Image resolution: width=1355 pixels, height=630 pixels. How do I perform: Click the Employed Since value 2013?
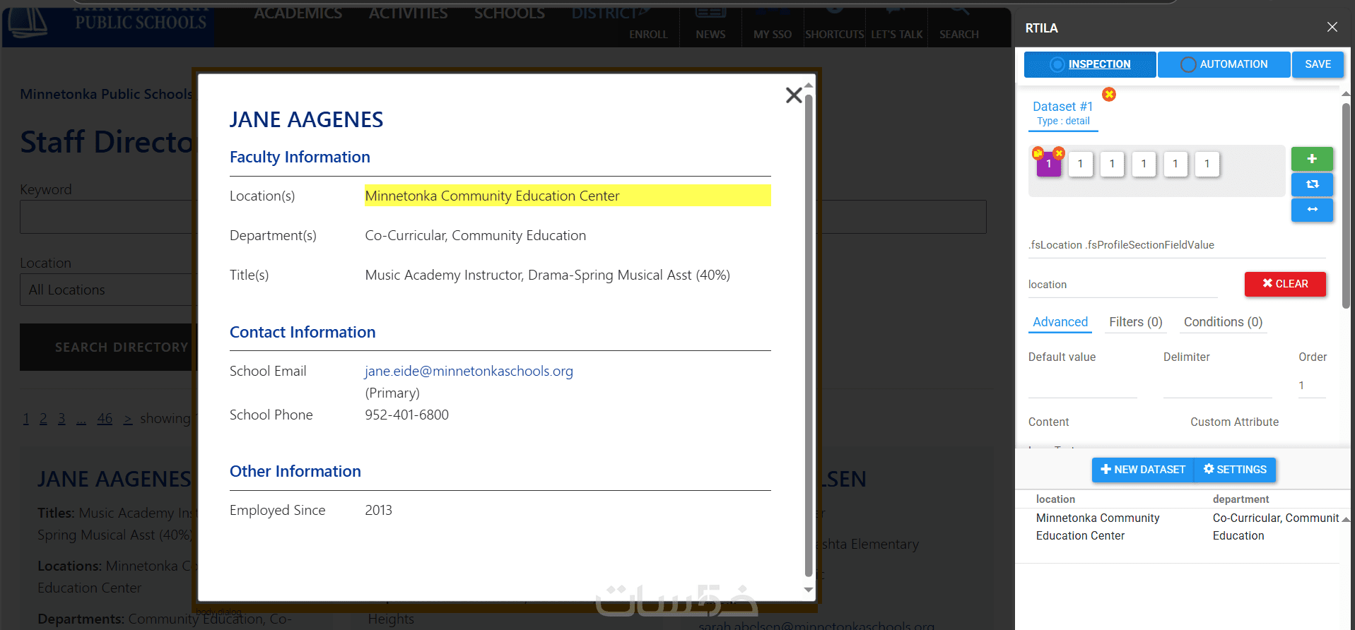[378, 510]
